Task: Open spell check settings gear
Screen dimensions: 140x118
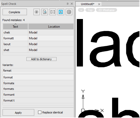Action: click(x=69, y=12)
